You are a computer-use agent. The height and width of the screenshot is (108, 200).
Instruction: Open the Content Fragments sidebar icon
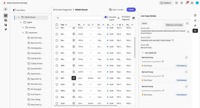coord(6,15)
